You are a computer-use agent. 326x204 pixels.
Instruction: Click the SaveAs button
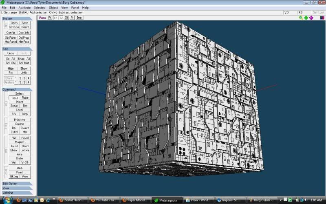click(14, 27)
